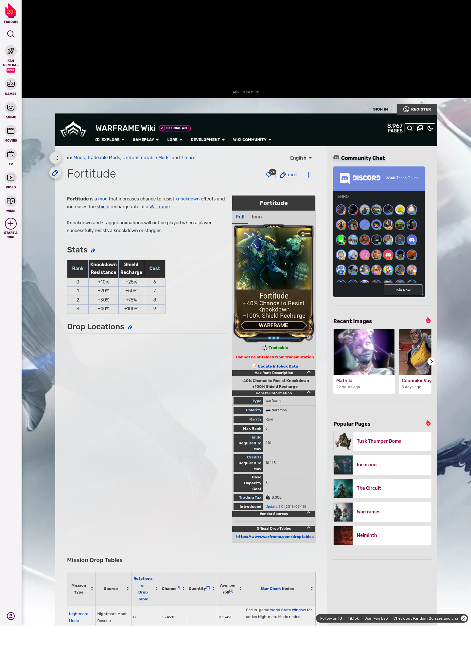Click the Start a Wiki plus icon
471x654 pixels.
pos(11,224)
